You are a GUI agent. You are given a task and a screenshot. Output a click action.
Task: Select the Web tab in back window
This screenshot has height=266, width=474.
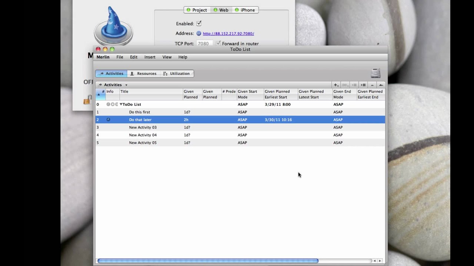click(x=221, y=10)
